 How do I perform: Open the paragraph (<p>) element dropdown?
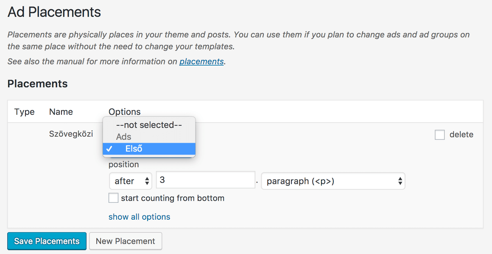click(333, 181)
